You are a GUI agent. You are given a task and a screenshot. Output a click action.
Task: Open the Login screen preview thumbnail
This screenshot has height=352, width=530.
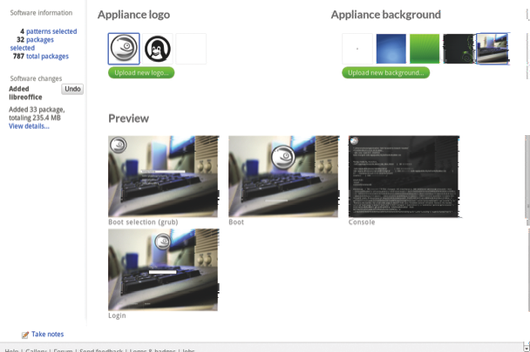163,269
